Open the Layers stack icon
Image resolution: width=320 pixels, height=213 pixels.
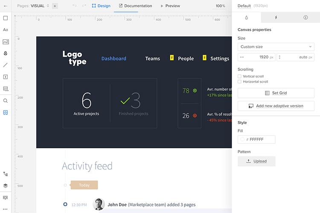click(x=6, y=186)
